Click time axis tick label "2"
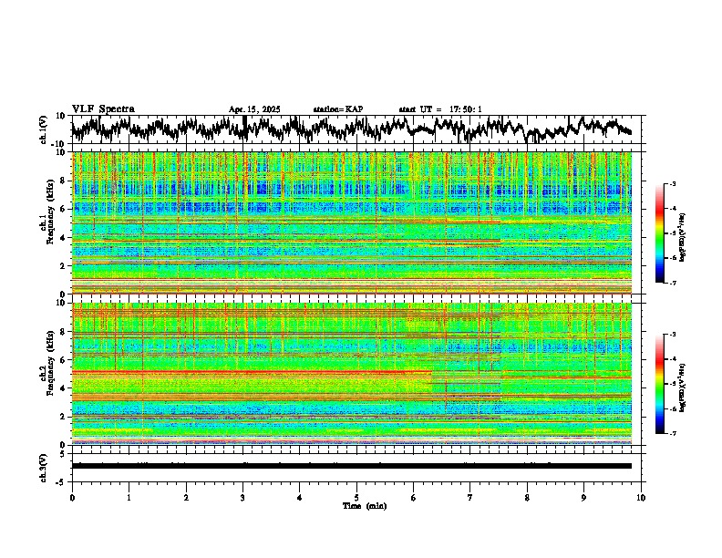 [x=186, y=498]
